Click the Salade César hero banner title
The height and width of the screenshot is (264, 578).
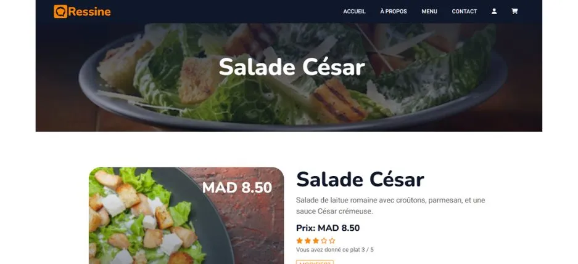(x=292, y=67)
